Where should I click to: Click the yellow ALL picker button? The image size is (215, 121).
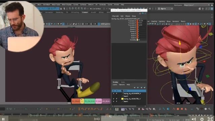82,101
